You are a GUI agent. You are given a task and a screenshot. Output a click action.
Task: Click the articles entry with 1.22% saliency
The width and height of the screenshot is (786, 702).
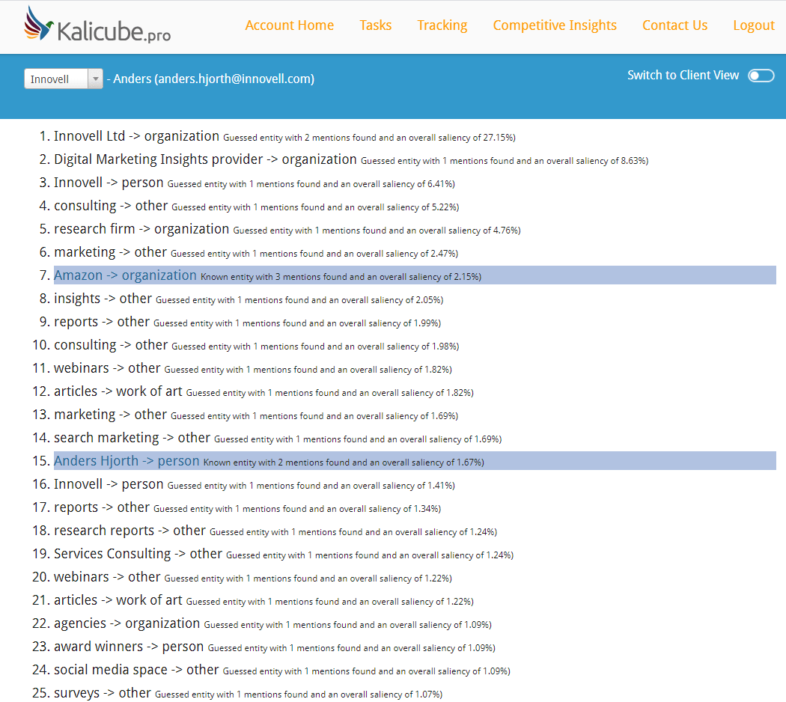(263, 600)
